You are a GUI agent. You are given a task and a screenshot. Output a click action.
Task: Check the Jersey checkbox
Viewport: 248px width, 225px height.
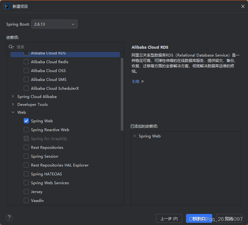click(x=26, y=192)
